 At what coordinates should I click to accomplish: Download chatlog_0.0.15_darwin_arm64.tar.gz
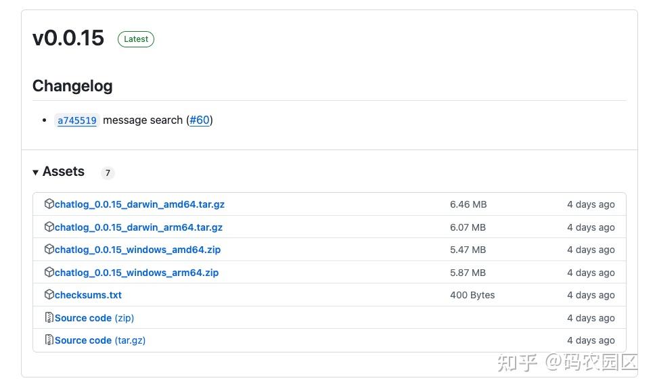[138, 227]
